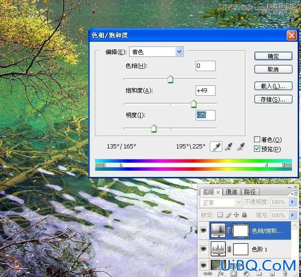
Task: Click the new adjustment layer half-circle icon
Action: [246, 274]
